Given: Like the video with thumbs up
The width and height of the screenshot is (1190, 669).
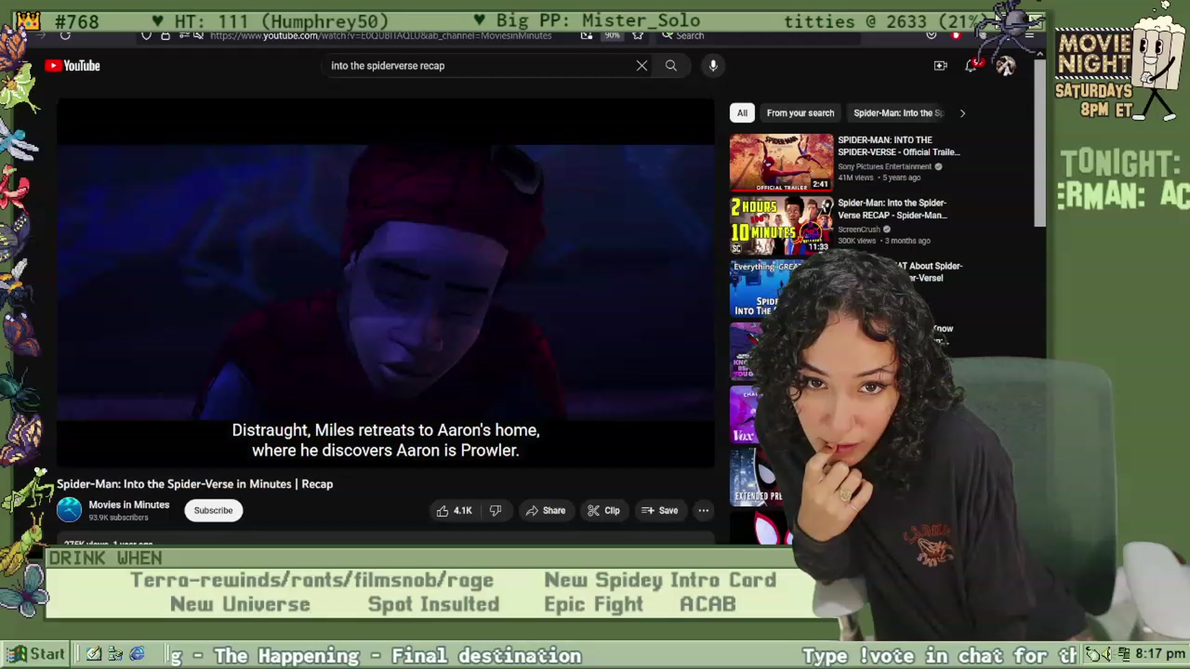Looking at the screenshot, I should pyautogui.click(x=454, y=510).
